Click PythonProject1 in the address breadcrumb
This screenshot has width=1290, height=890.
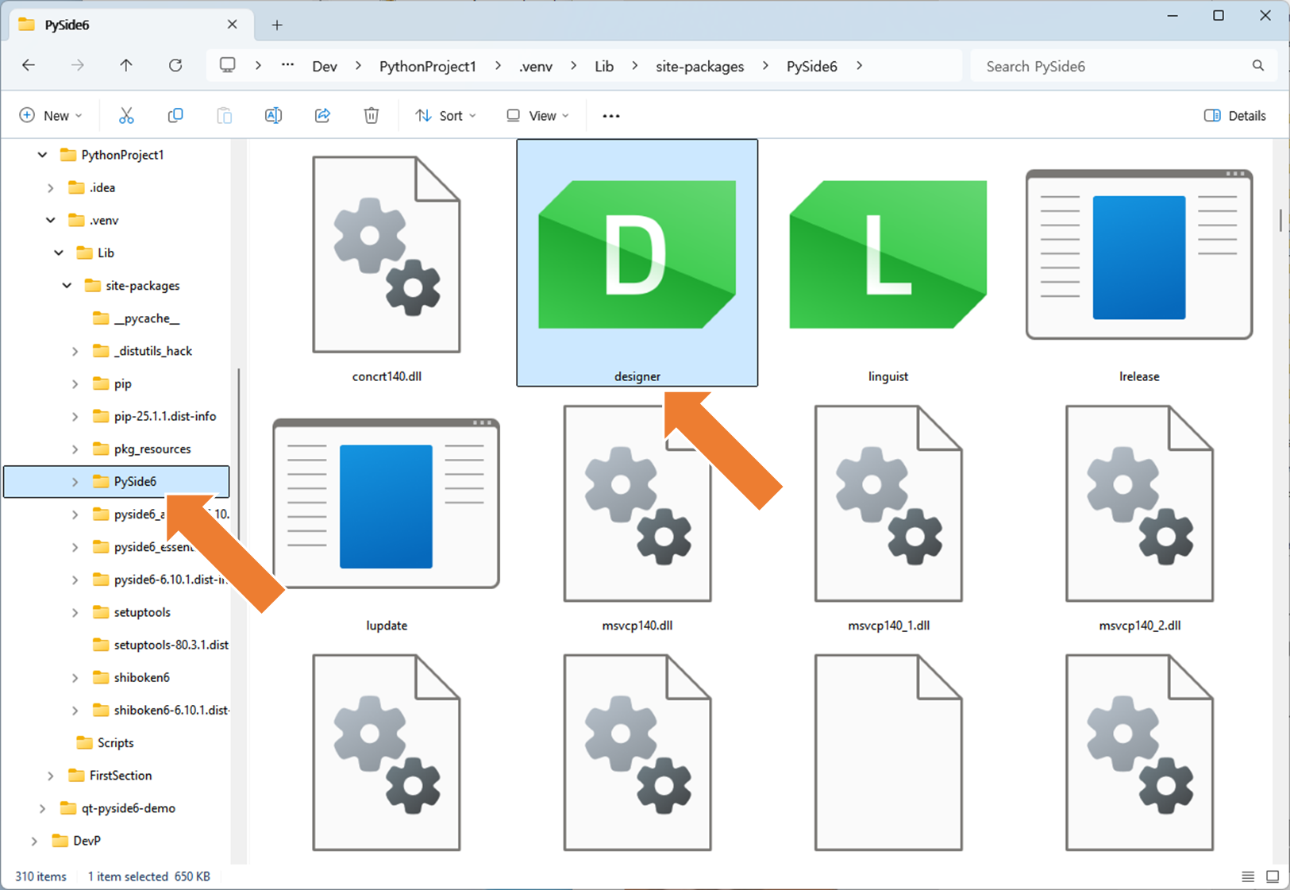(x=428, y=66)
